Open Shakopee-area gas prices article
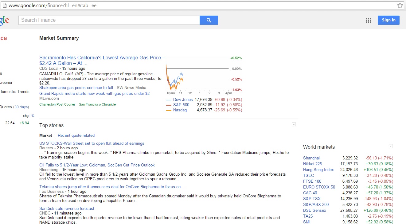Image resolution: width=406 pixels, height=224 pixels. coord(76,88)
